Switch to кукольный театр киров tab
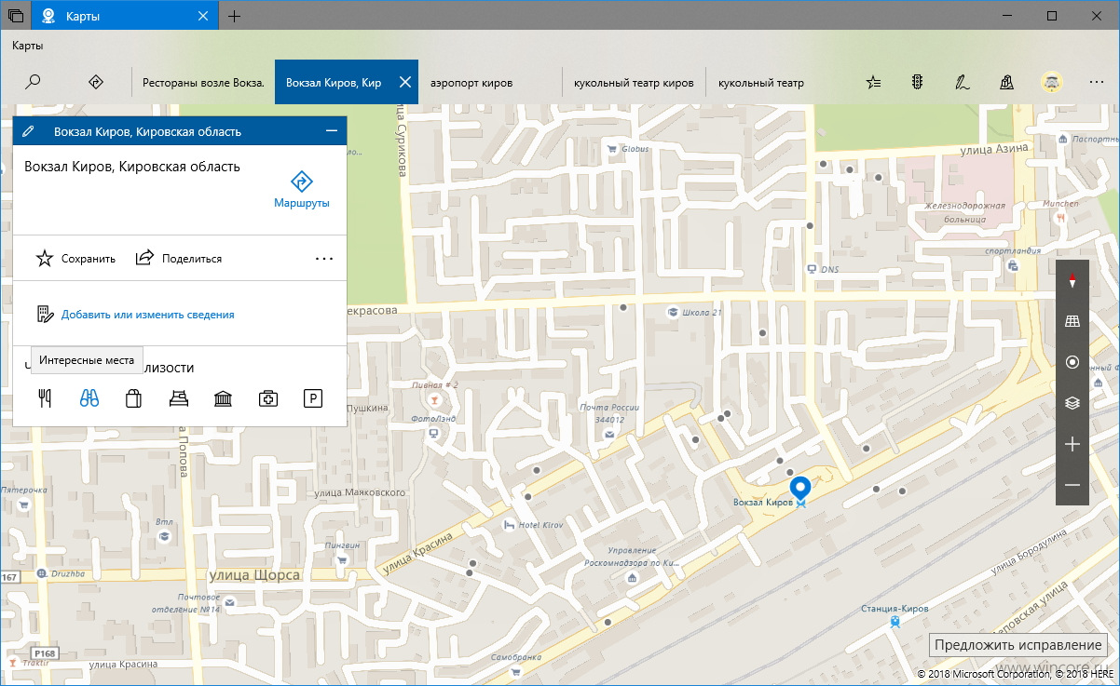 tap(634, 82)
